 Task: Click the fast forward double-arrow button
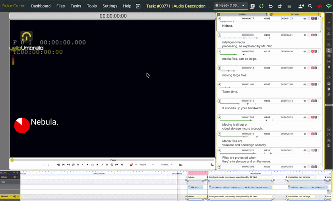(x=117, y=164)
